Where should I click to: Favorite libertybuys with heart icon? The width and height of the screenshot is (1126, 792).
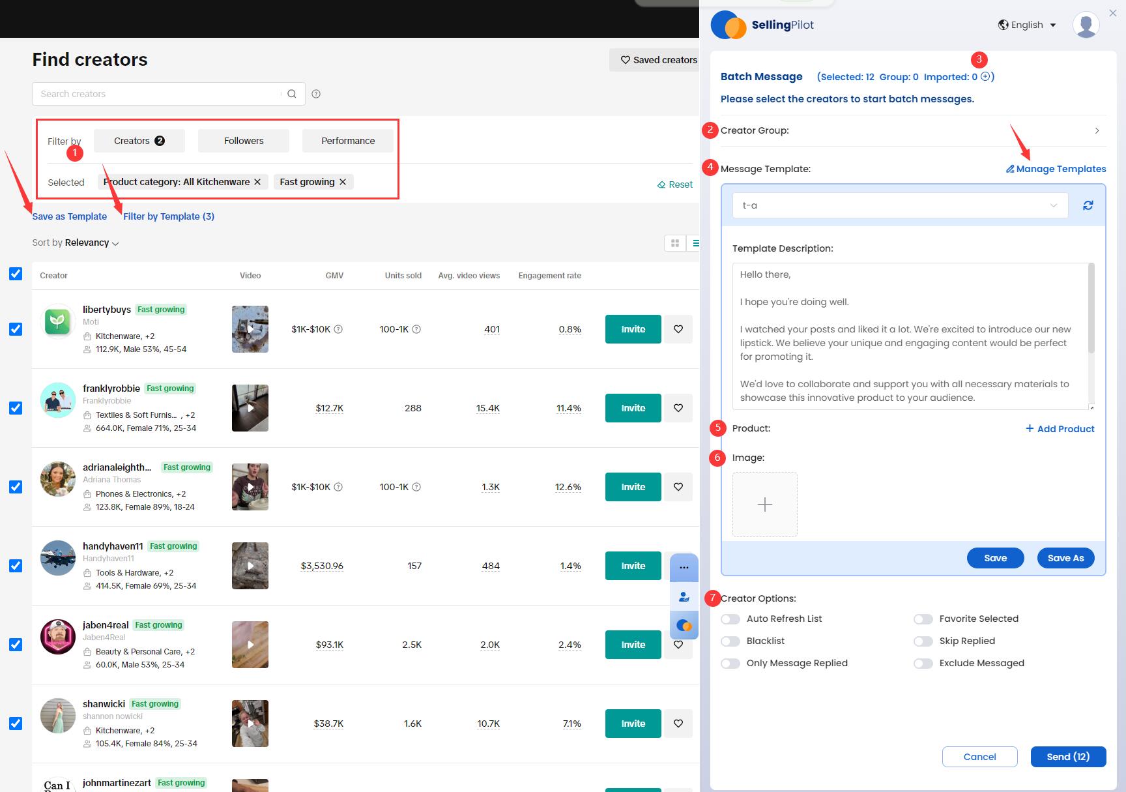click(x=678, y=329)
